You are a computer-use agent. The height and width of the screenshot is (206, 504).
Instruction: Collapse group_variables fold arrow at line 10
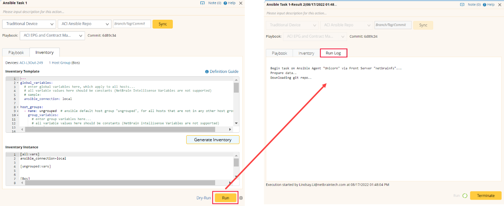[x=18, y=115]
